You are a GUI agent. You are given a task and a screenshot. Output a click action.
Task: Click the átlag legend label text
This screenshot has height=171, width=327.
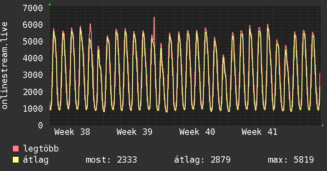(36, 160)
